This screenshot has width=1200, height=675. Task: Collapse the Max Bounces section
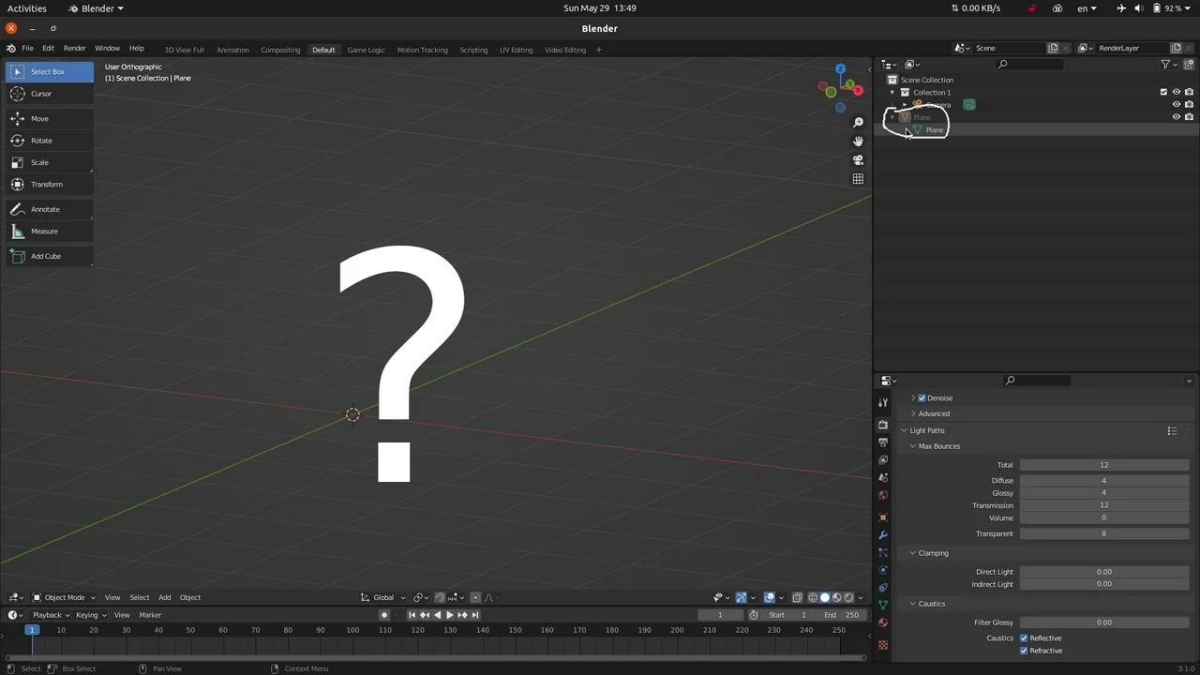click(912, 445)
